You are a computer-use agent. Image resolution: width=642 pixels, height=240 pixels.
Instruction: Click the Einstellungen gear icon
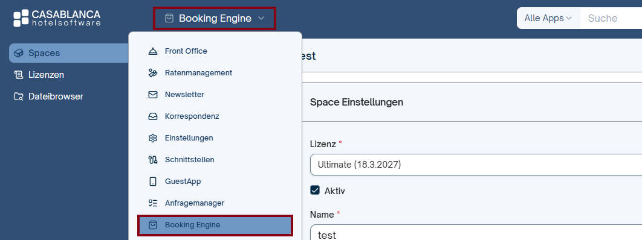(153, 138)
